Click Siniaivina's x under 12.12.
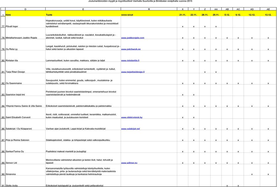 click(252, 174)
